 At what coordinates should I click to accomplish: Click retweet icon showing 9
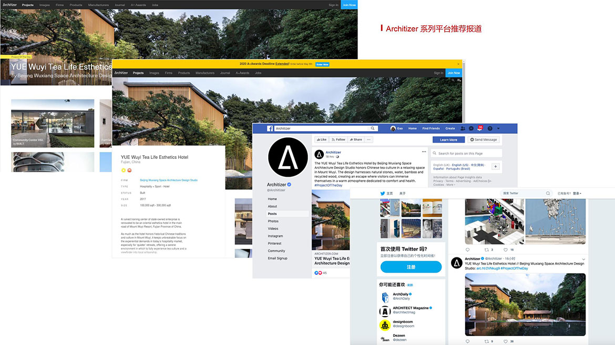[487, 341]
